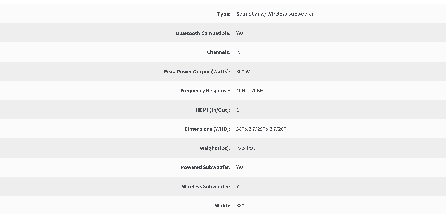Click the Width label
The image size is (446, 214).
223,206
